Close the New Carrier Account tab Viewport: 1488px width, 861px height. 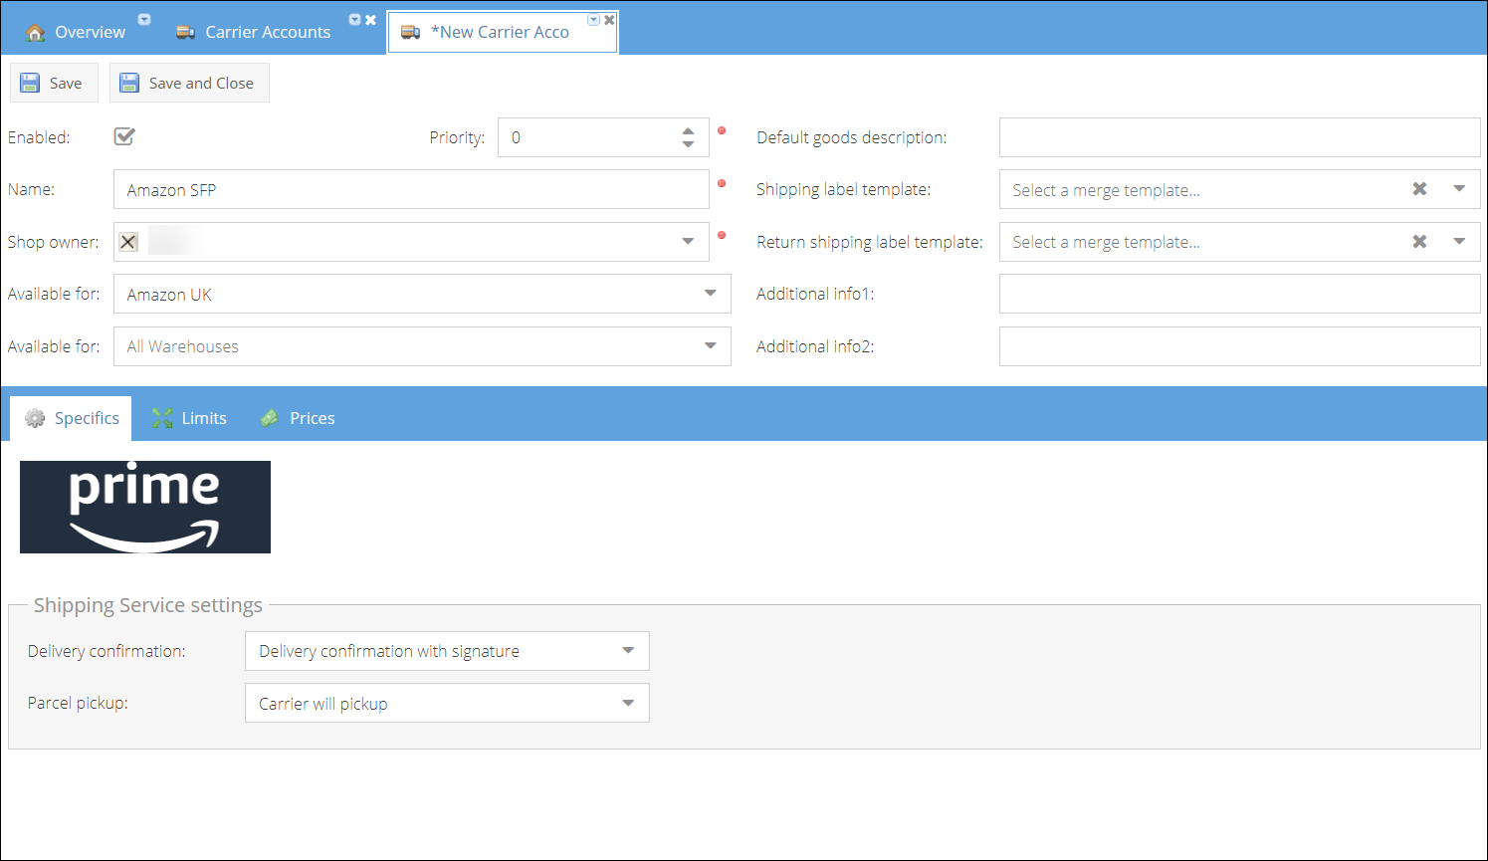[609, 20]
